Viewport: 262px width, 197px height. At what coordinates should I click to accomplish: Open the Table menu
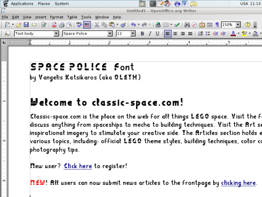72,17
